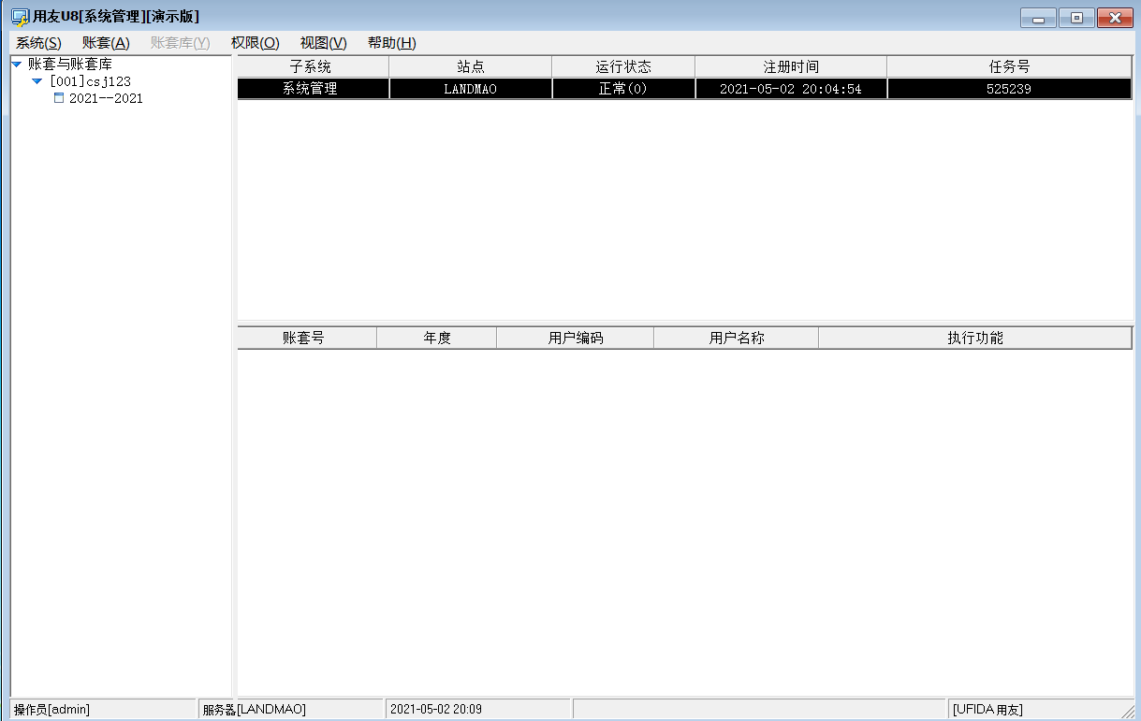This screenshot has width=1141, height=721.
Task: Select the [001]csj123 account set
Action: coord(92,81)
